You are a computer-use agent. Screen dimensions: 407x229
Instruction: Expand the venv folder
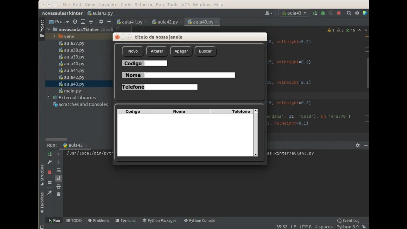[x=54, y=36]
